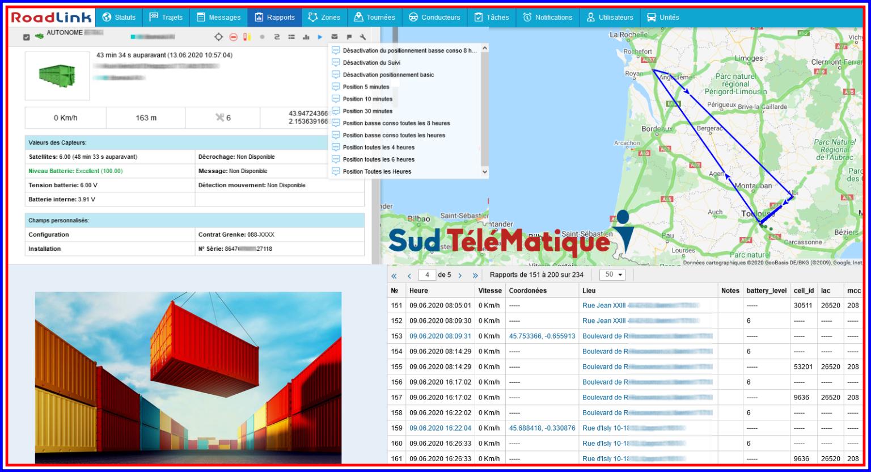Select 'Position toutes les 4 heures'

click(x=404, y=147)
